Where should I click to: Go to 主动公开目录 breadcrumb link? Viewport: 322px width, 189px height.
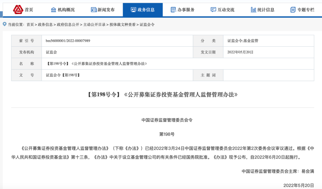94,25
